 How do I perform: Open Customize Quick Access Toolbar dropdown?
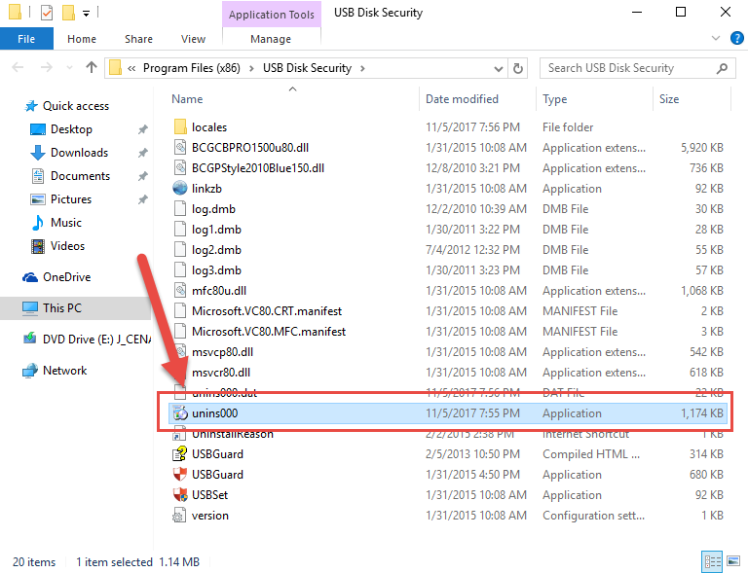(x=86, y=14)
